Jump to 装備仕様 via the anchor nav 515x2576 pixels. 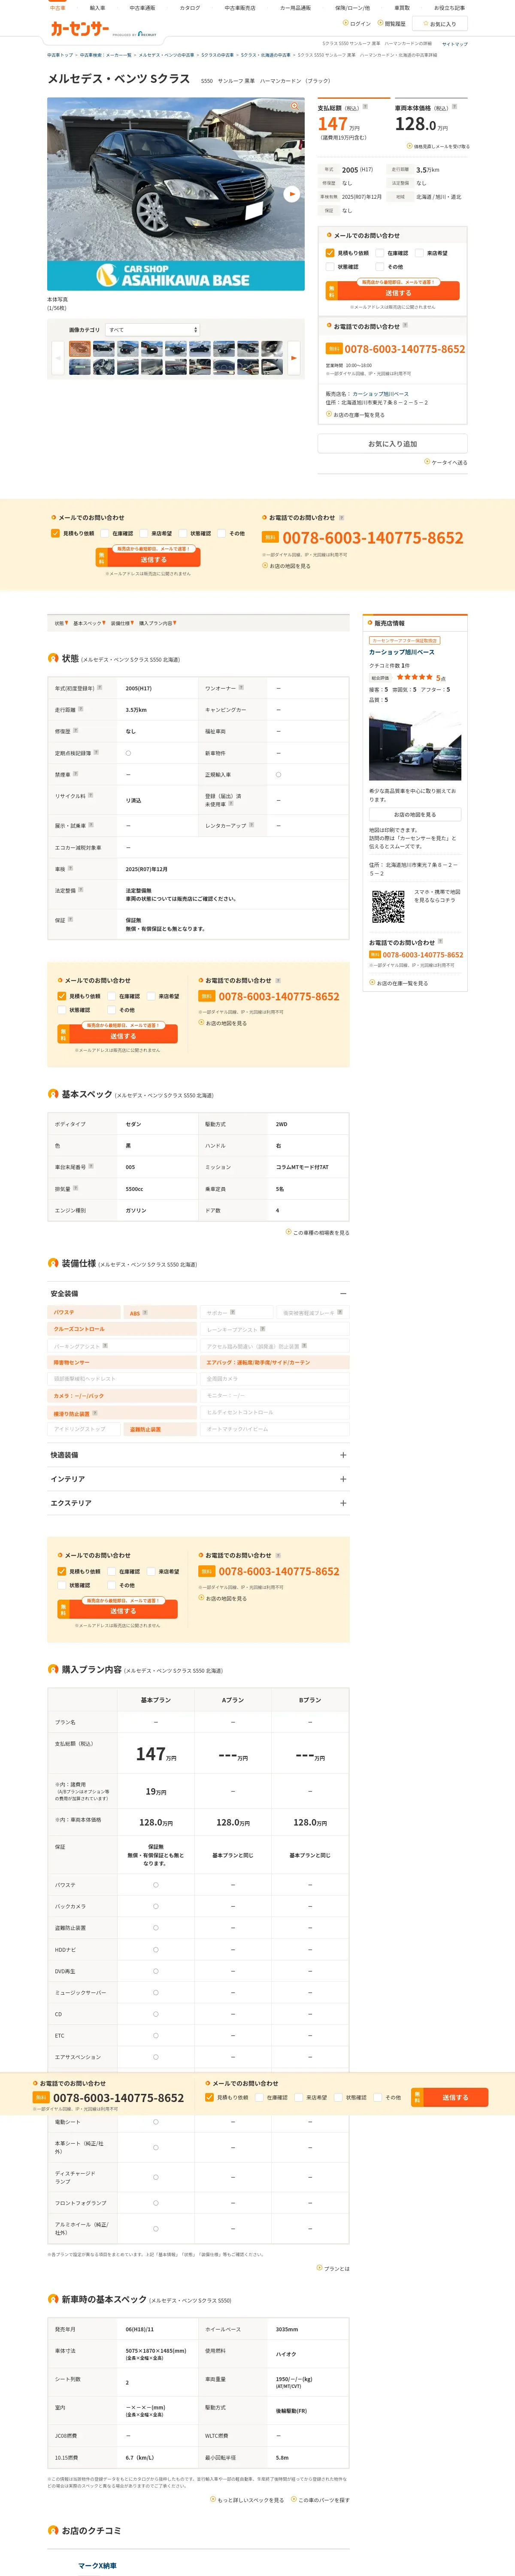(x=122, y=623)
